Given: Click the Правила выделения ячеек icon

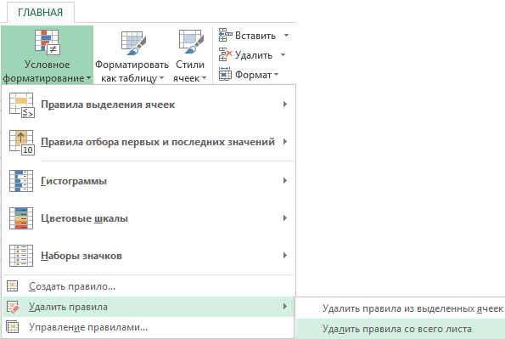Looking at the screenshot, I should (21, 105).
